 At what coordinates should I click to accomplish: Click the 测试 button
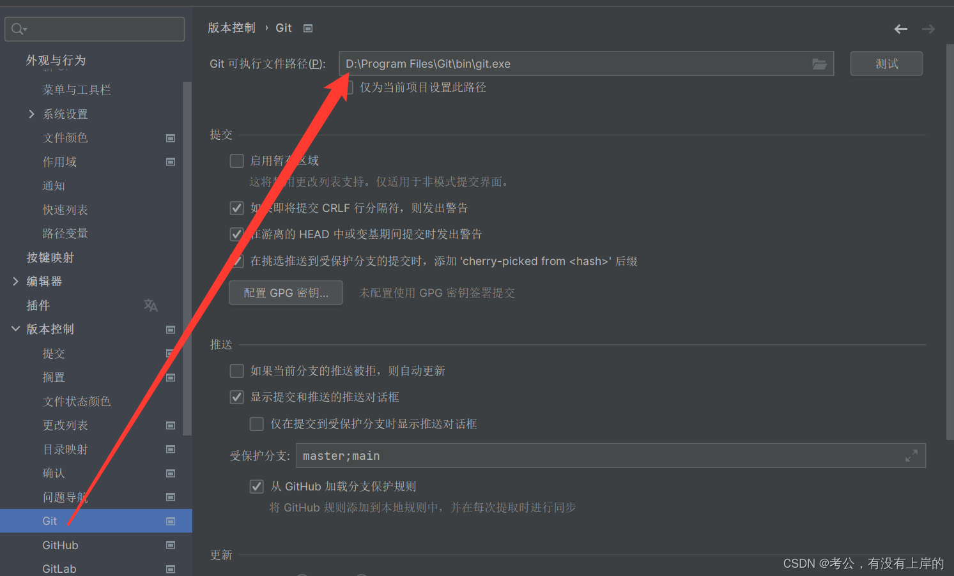coord(886,64)
